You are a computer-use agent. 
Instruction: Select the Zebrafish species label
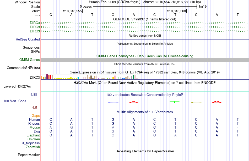coord(33,147)
